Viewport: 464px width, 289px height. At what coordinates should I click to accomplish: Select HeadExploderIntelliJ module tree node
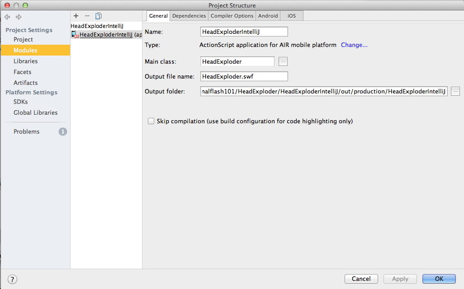(97, 26)
